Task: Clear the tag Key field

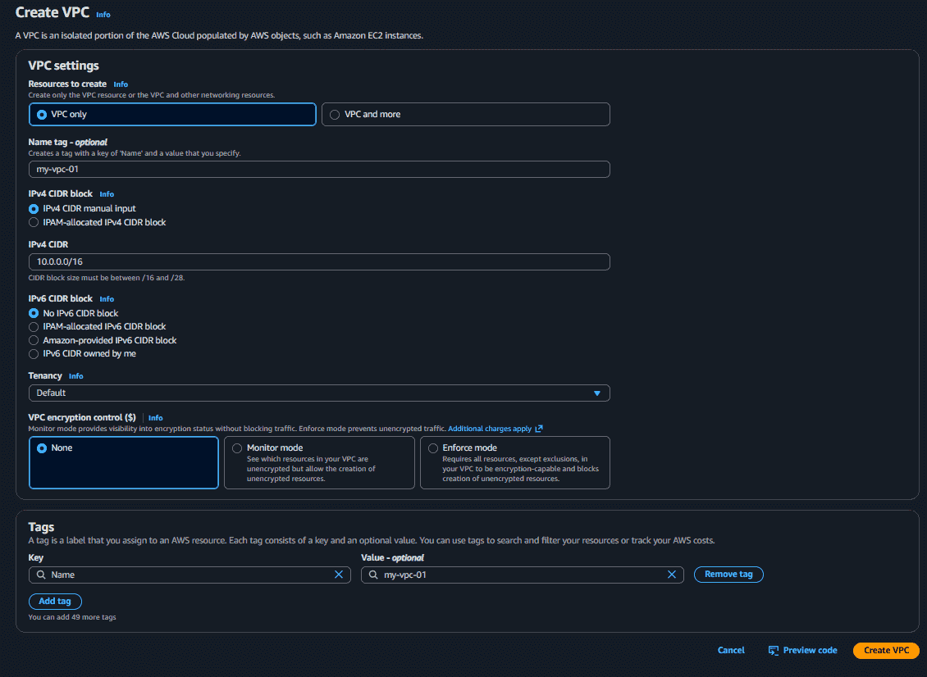Action: tap(339, 575)
